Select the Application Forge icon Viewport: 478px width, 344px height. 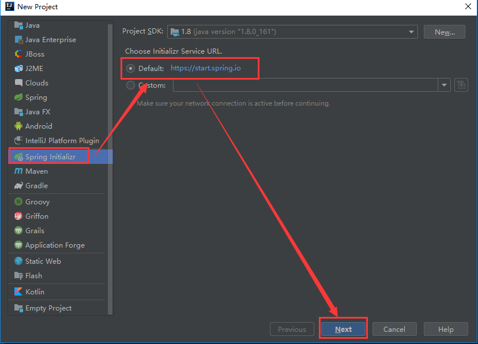tap(18, 245)
